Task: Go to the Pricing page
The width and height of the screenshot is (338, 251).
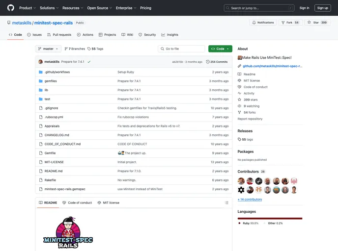Action: [x=146, y=8]
